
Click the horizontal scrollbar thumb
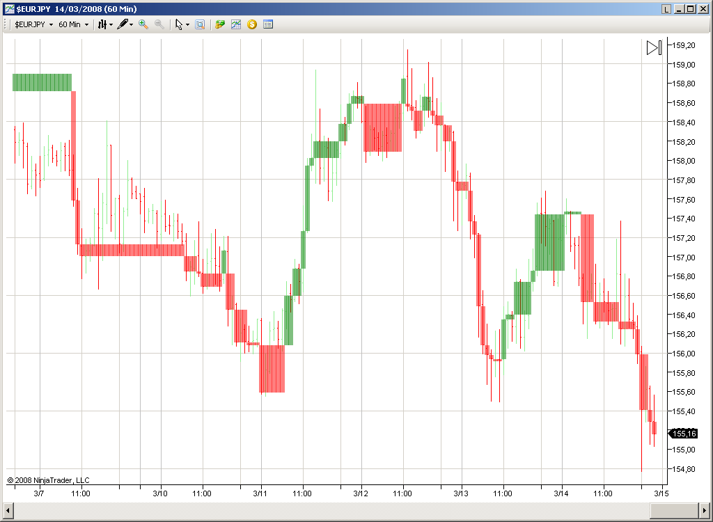(x=674, y=509)
